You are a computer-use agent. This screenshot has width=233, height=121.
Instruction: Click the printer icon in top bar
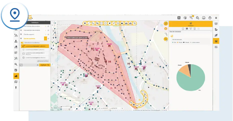[204, 18]
